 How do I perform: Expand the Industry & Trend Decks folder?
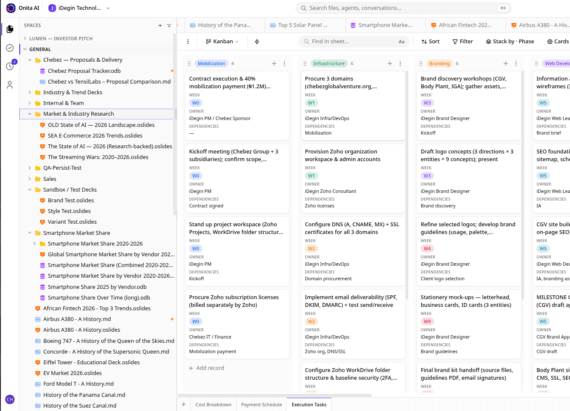30,93
